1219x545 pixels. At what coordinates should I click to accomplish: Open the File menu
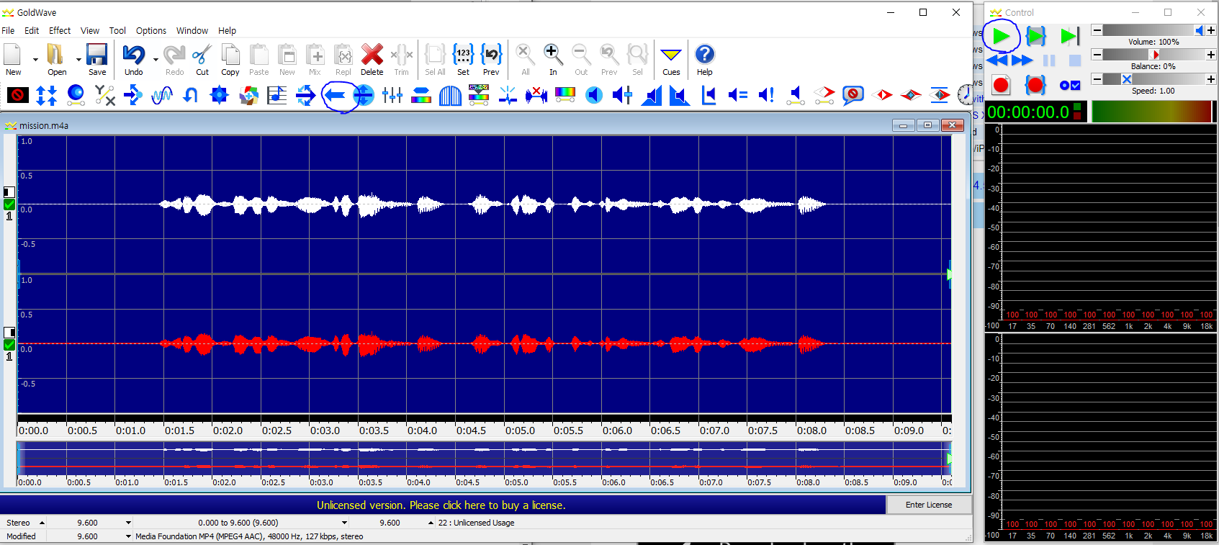point(8,30)
